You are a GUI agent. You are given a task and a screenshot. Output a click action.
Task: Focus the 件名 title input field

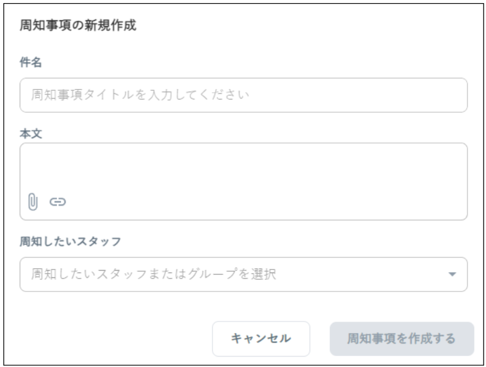[243, 95]
